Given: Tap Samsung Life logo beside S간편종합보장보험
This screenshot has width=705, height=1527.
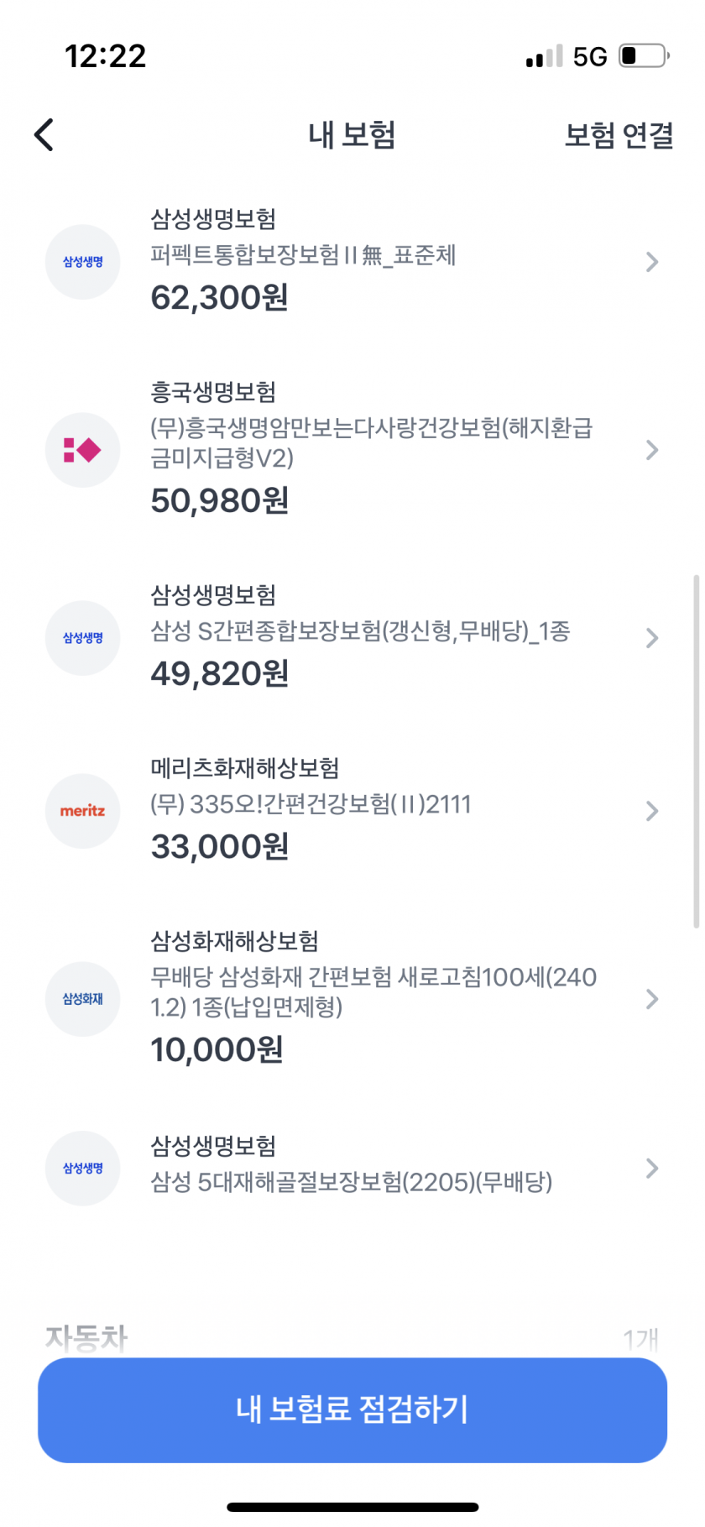Looking at the screenshot, I should point(82,638).
